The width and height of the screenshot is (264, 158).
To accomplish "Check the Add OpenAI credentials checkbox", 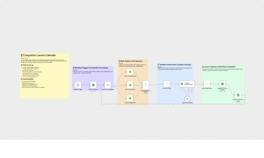I will [22, 71].
